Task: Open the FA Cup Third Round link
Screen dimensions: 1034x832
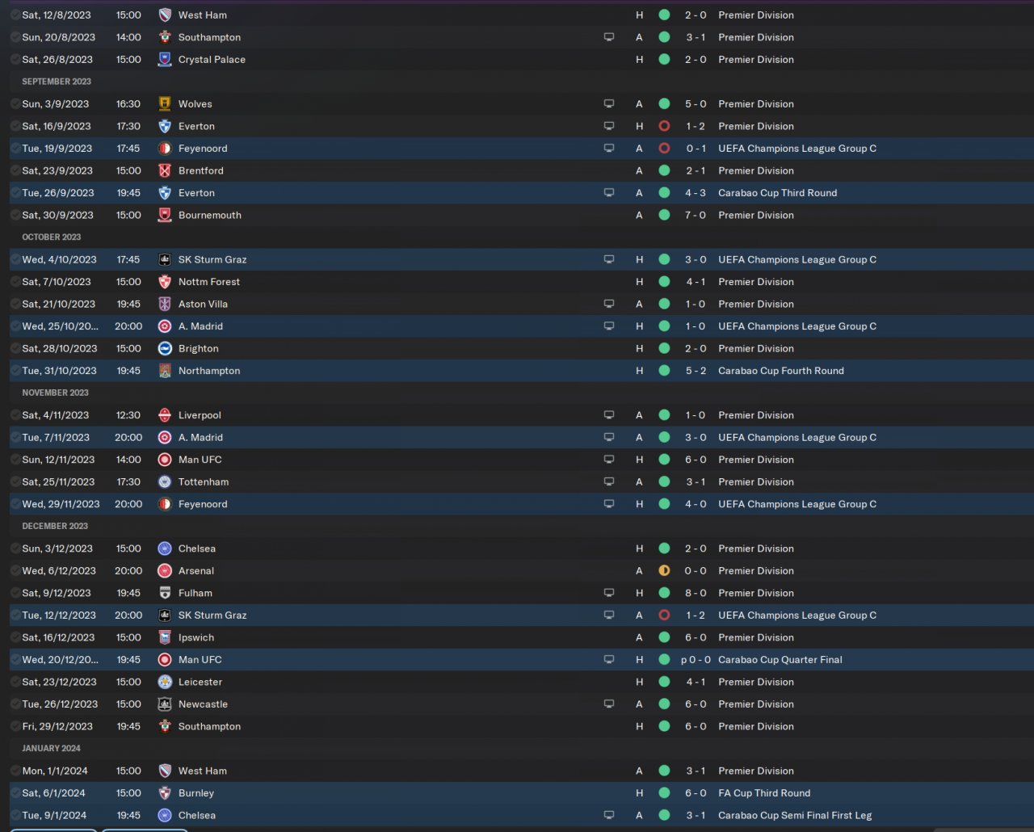Action: [x=763, y=793]
